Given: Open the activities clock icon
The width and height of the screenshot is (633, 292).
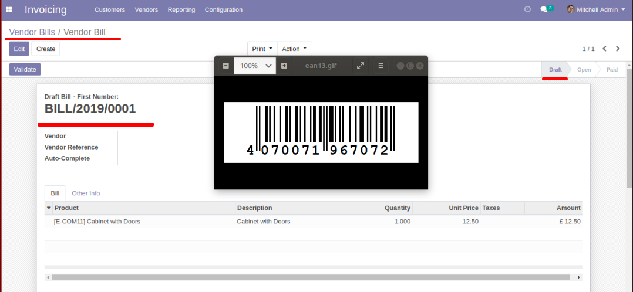Looking at the screenshot, I should pos(527,9).
